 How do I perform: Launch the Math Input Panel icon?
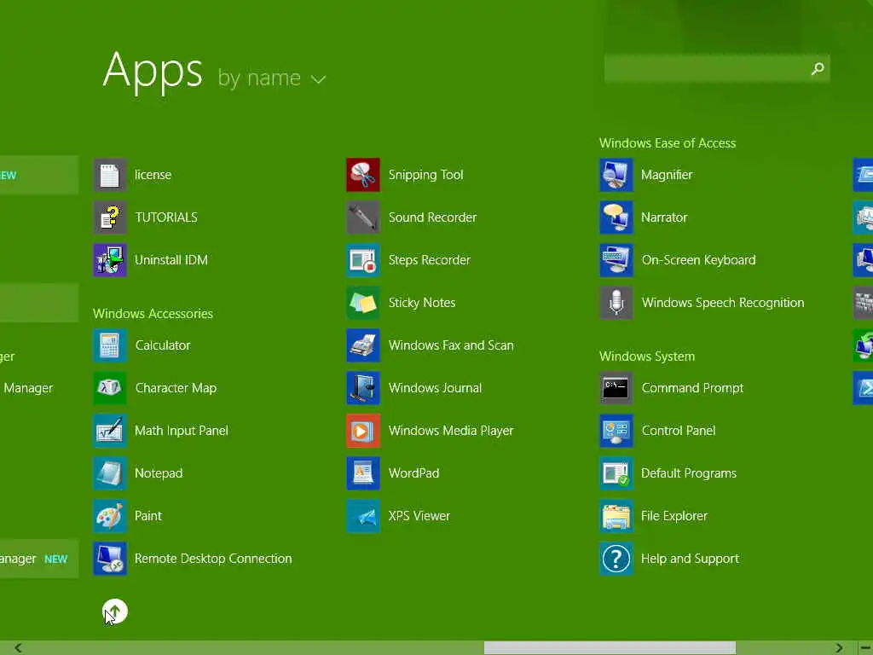pyautogui.click(x=110, y=431)
